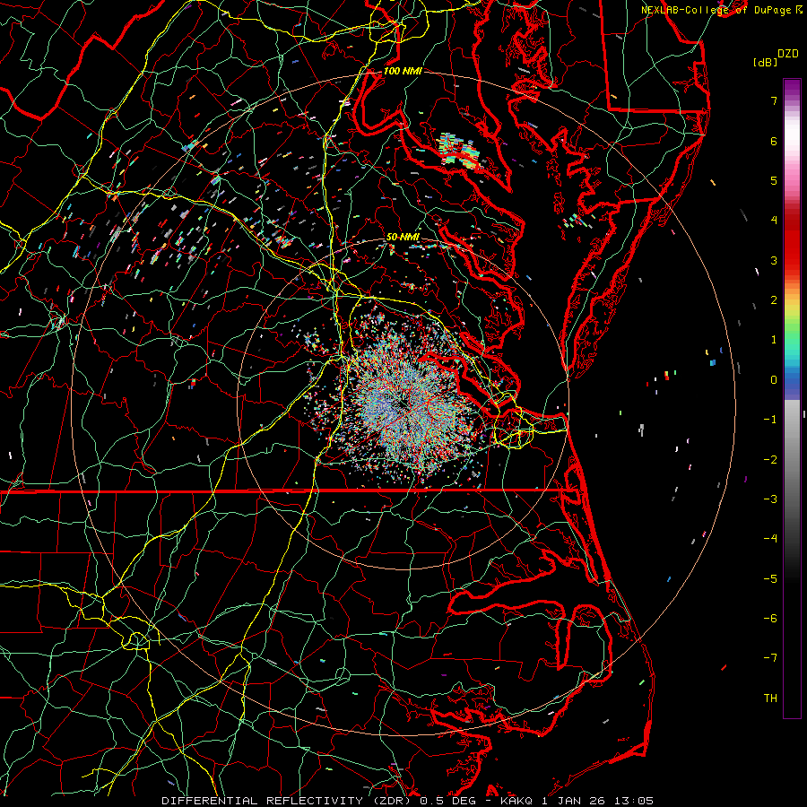Click the 100 NMI range ring label

click(403, 71)
